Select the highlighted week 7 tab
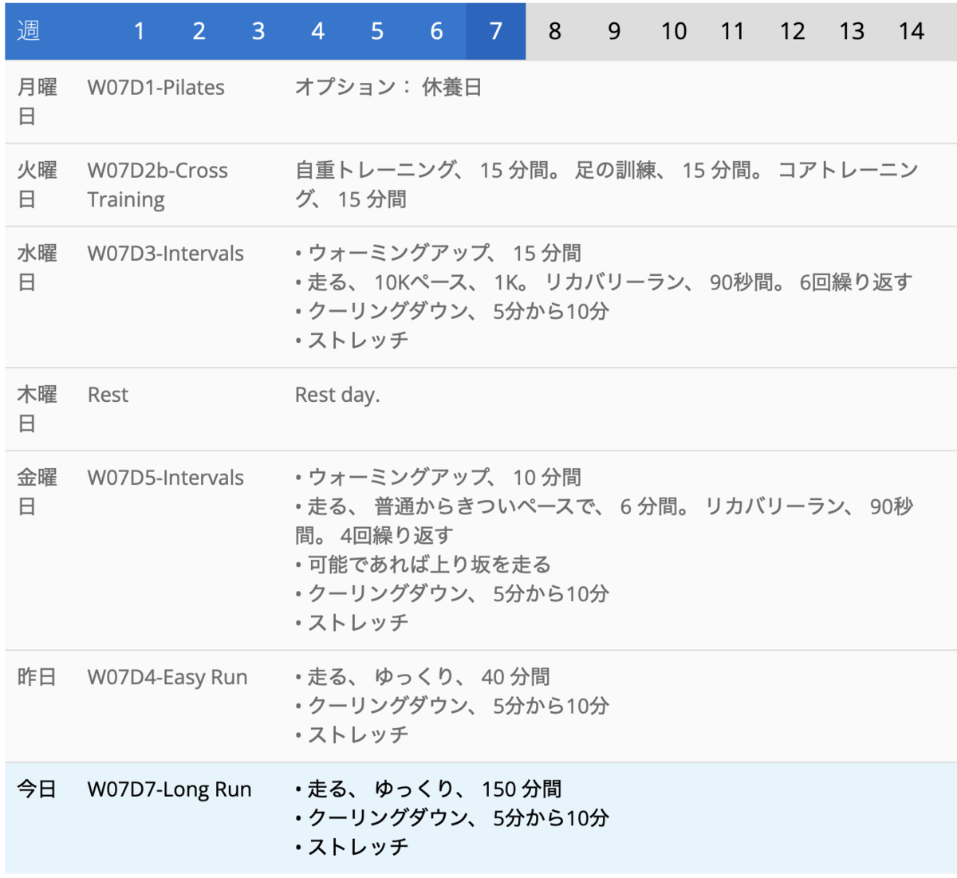 click(496, 31)
